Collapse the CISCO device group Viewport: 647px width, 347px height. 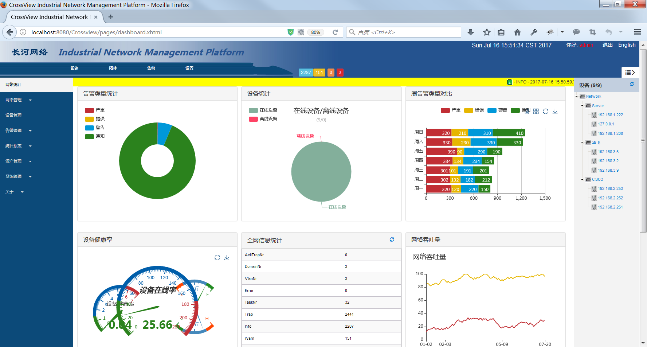pyautogui.click(x=583, y=179)
